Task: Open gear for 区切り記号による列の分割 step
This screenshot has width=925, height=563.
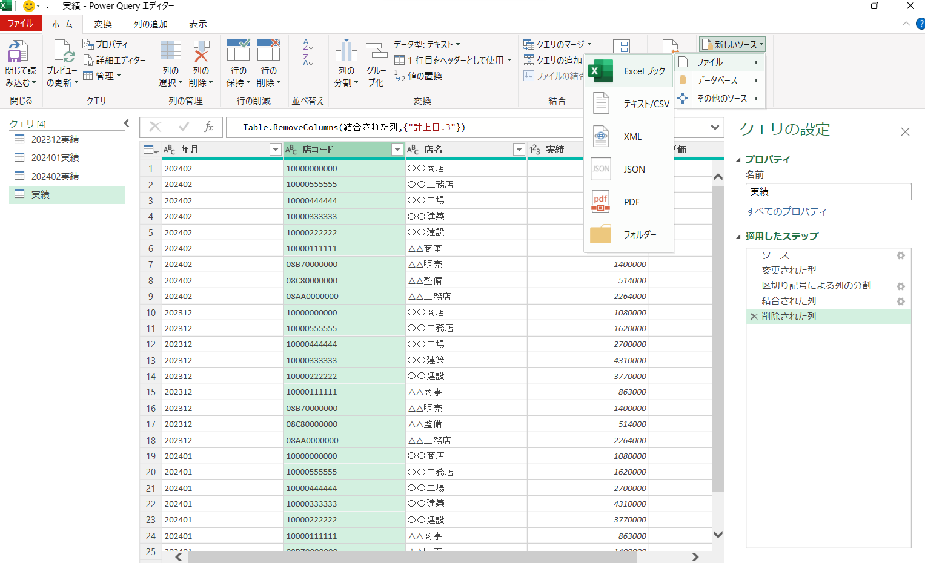Action: point(901,286)
